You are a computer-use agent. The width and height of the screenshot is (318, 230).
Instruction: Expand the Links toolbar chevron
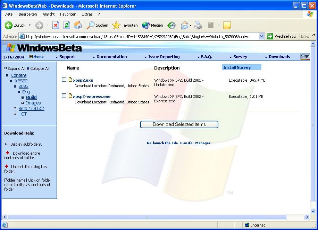click(x=314, y=35)
